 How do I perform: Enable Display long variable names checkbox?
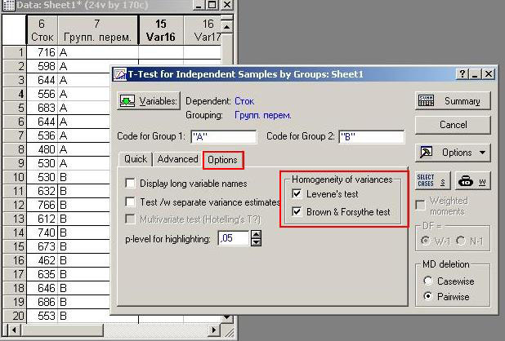pyautogui.click(x=130, y=184)
